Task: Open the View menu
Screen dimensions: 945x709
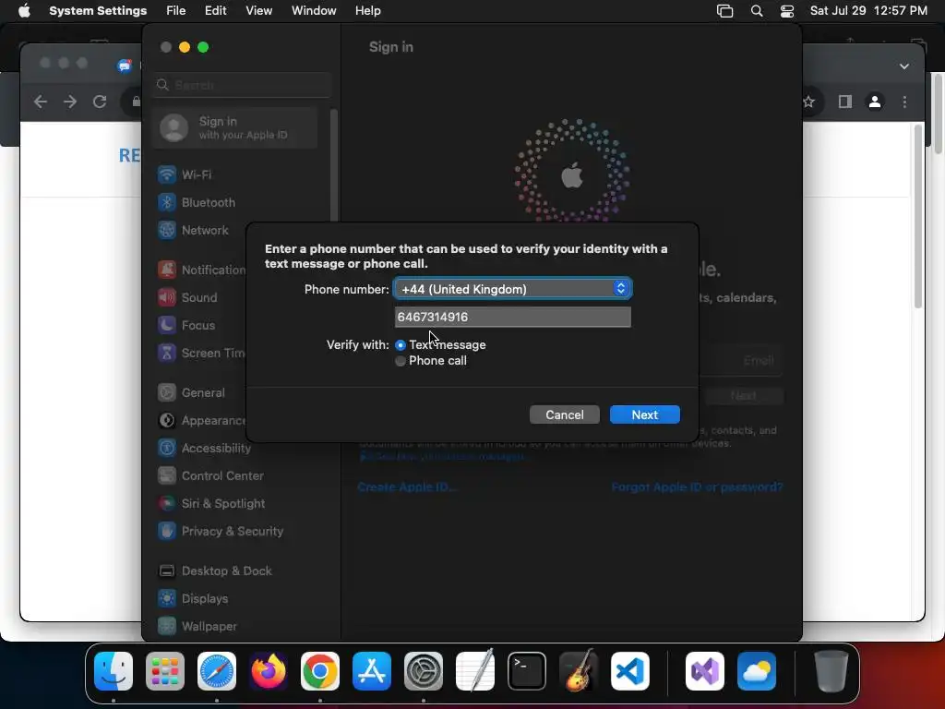Action: coord(258,11)
